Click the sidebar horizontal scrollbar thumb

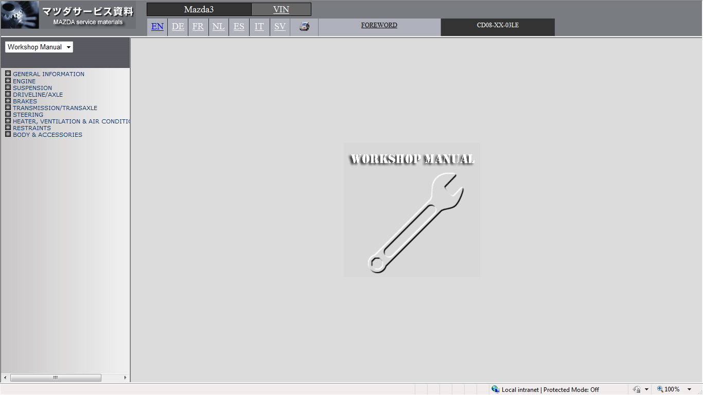(x=56, y=378)
